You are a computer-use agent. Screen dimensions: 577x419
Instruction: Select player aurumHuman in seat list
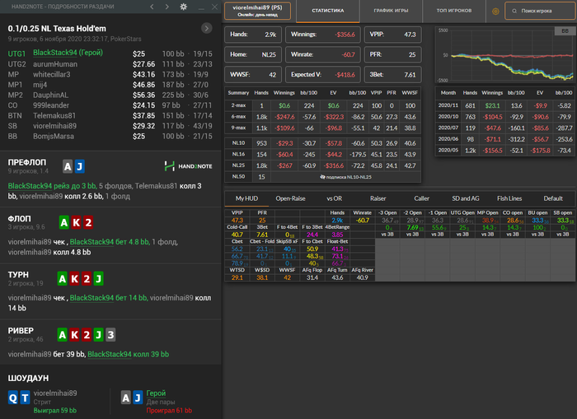[55, 64]
